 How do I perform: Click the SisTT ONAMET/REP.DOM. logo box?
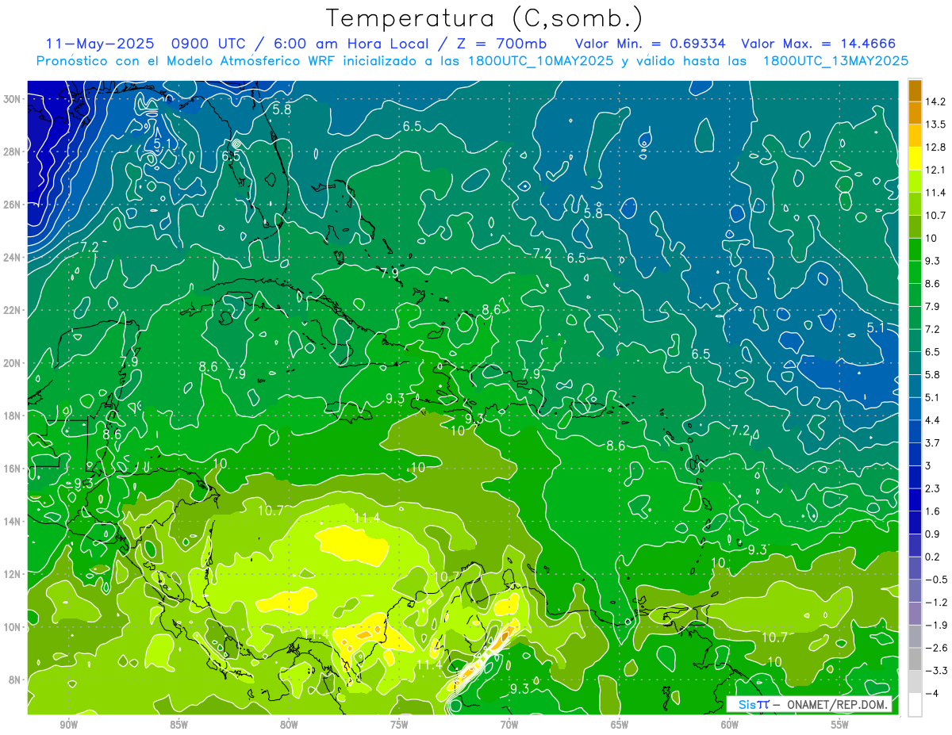(x=808, y=704)
